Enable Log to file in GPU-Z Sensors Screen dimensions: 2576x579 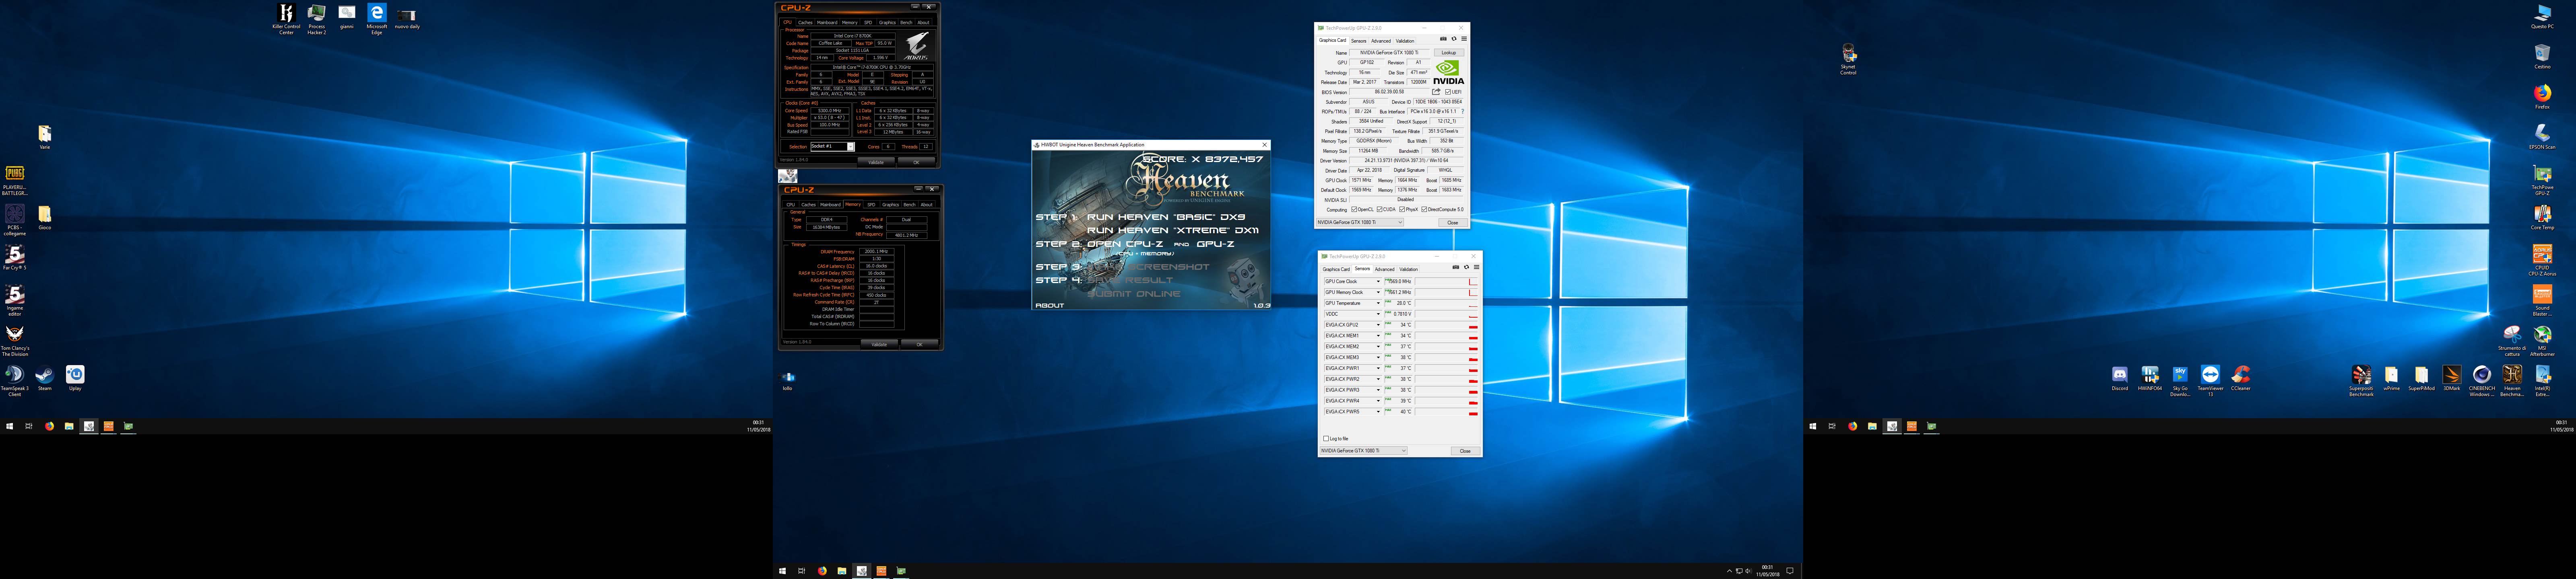click(1326, 438)
